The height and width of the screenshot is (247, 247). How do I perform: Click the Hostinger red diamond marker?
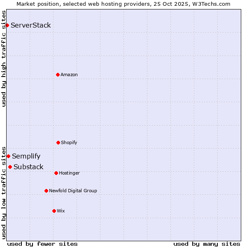56,173
